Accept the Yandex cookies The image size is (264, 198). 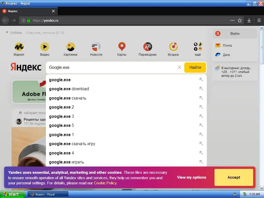234,177
